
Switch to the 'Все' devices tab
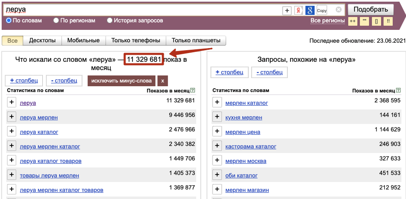coord(12,41)
